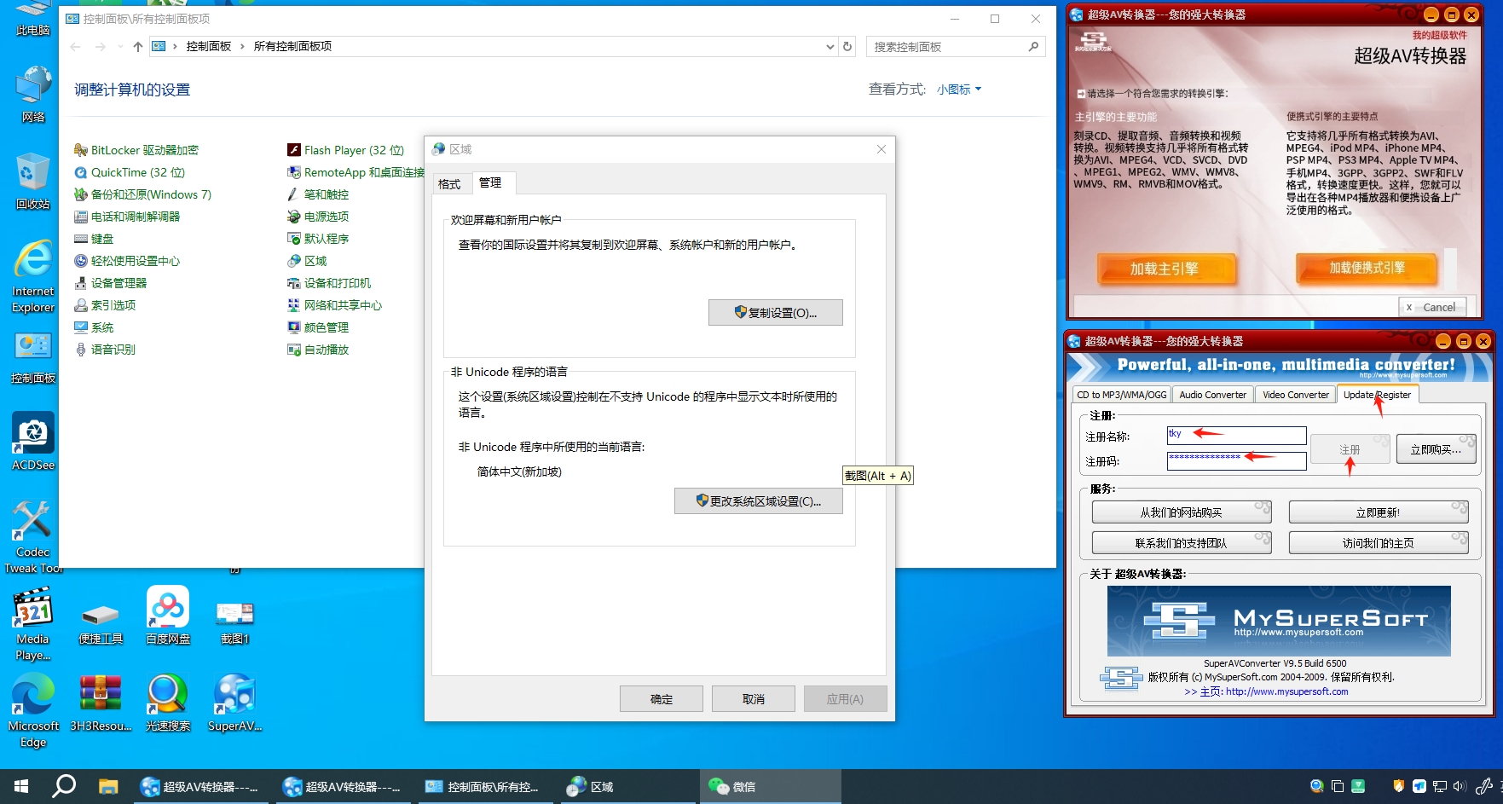Open QuickTime (32 位) control panel item
Image resolution: width=1503 pixels, height=804 pixels.
click(x=130, y=172)
